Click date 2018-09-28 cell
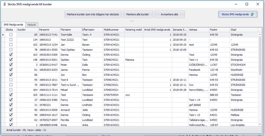Image resolution: width=265 pixels, height=136 pixels. tap(180, 90)
